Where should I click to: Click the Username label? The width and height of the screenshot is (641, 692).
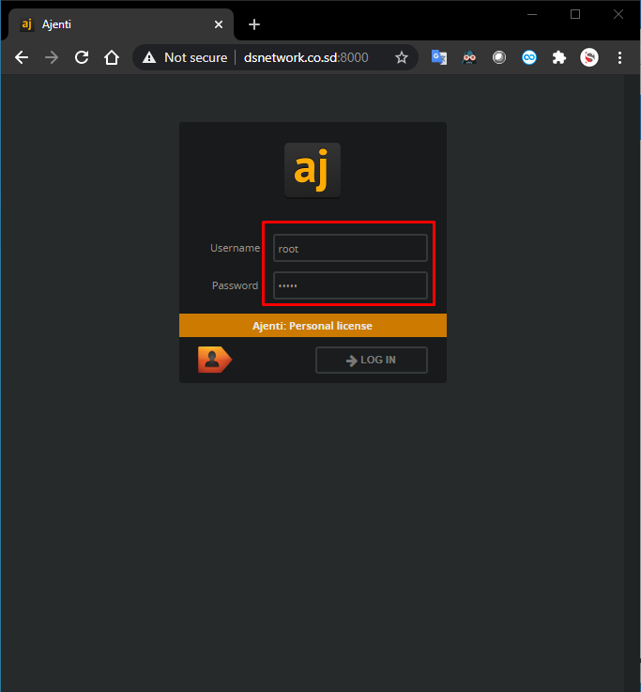(236, 248)
